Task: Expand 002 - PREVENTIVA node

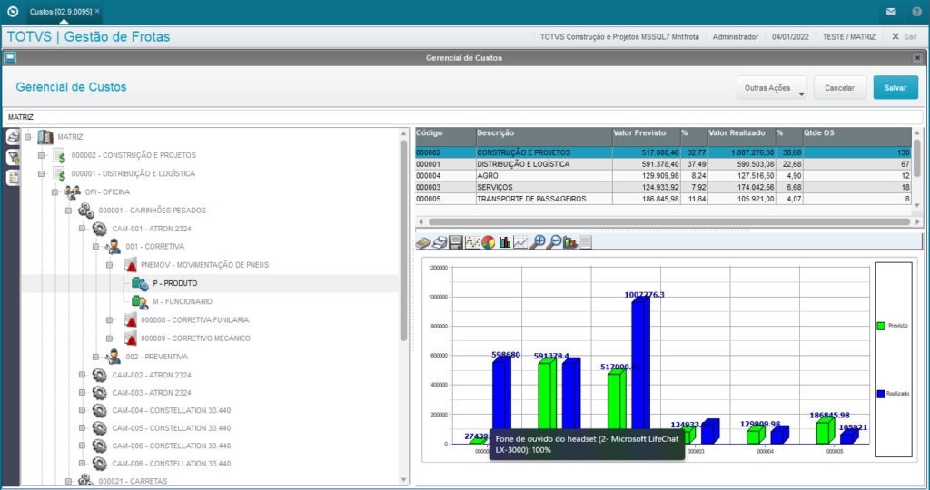Action: pos(96,357)
